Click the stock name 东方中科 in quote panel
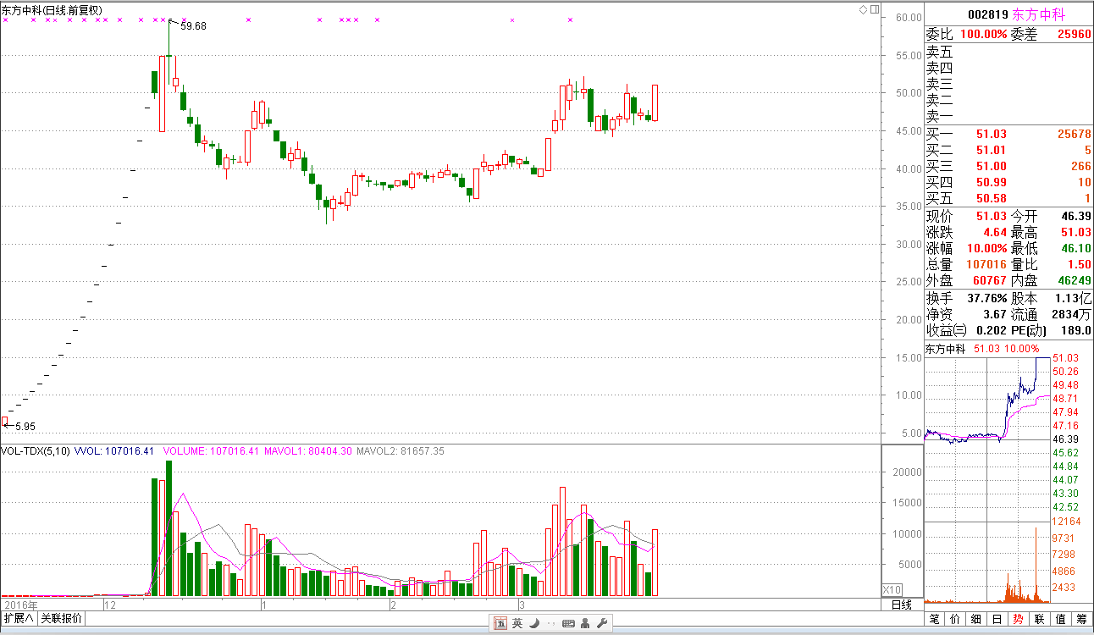 [x=1039, y=15]
